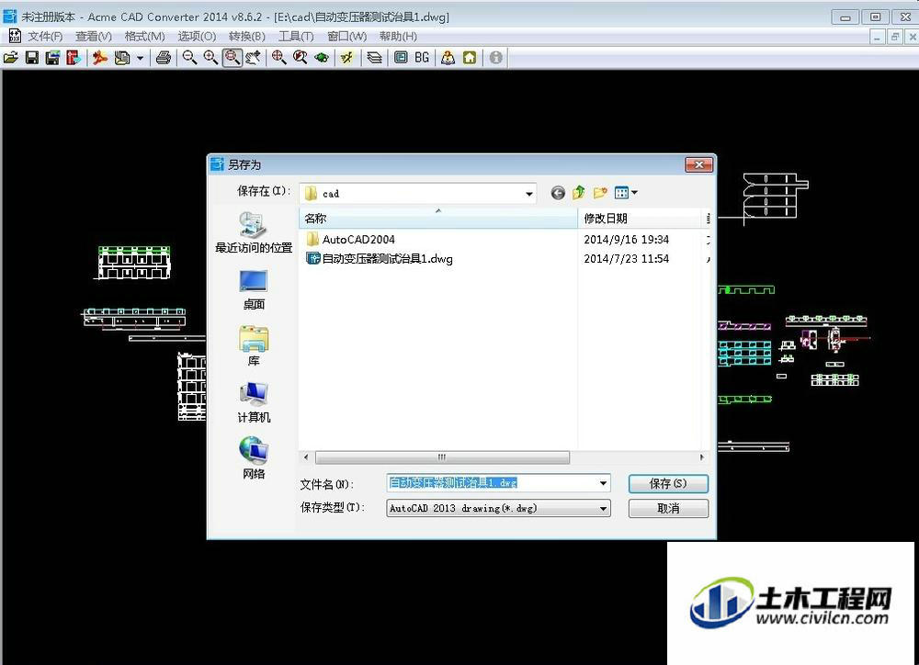Click the Zoom extents crosshair icon
The image size is (919, 665).
click(x=279, y=58)
